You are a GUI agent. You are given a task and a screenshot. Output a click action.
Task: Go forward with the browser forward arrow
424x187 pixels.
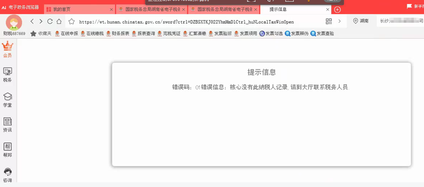[x=41, y=22]
